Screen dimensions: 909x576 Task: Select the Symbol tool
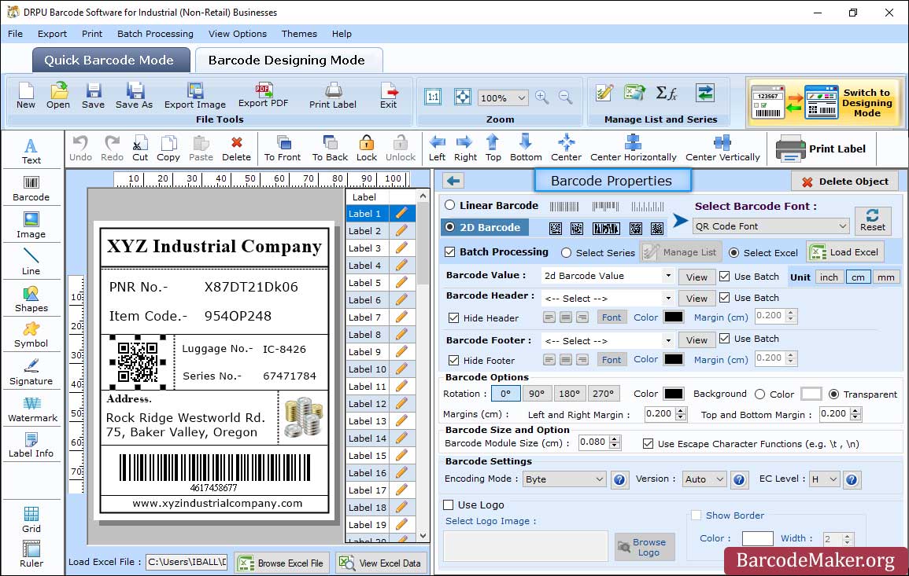click(x=31, y=335)
